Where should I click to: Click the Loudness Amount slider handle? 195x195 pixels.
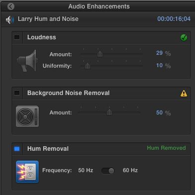point(100,54)
